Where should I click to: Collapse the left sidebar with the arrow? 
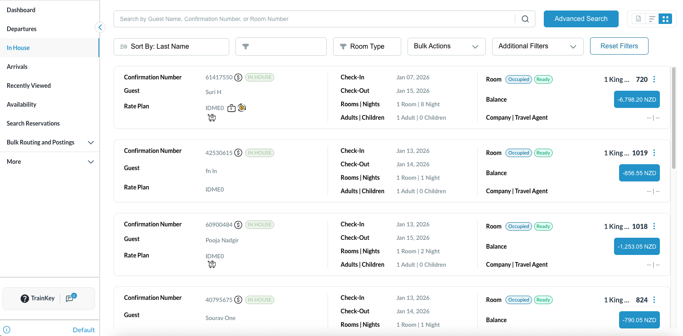(100, 27)
